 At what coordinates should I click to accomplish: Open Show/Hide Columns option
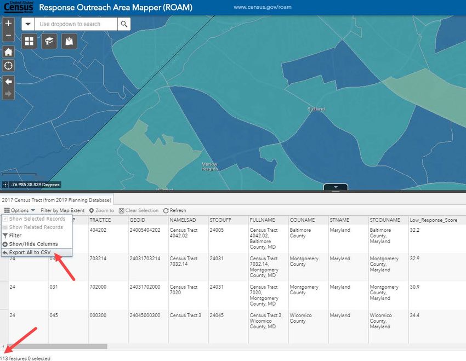click(x=37, y=244)
